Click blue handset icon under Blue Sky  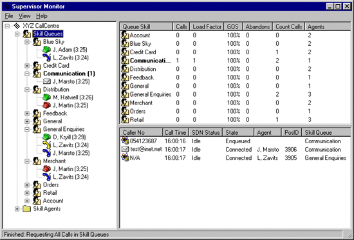coord(46,57)
